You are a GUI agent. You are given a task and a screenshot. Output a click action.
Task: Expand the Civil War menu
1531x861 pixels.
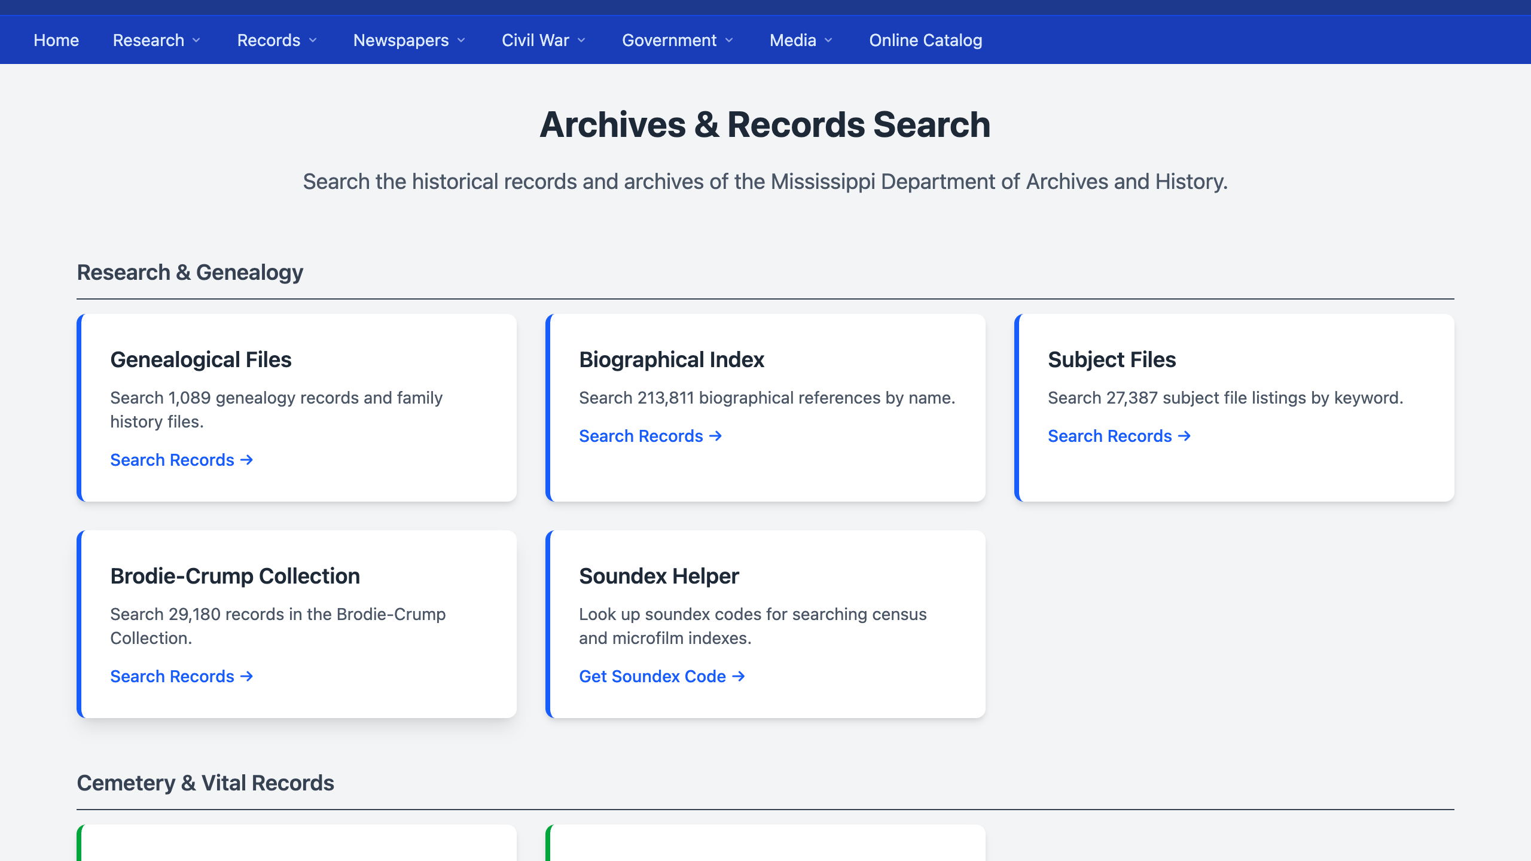click(544, 40)
